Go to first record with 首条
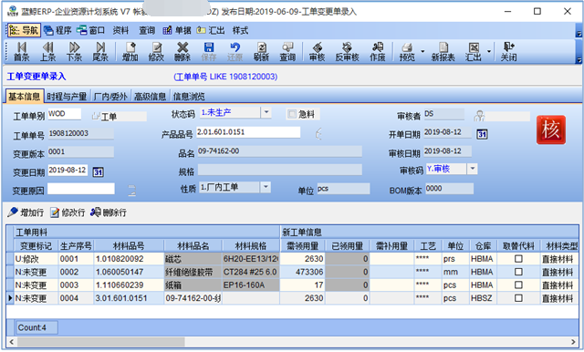The width and height of the screenshot is (584, 352). pos(21,51)
